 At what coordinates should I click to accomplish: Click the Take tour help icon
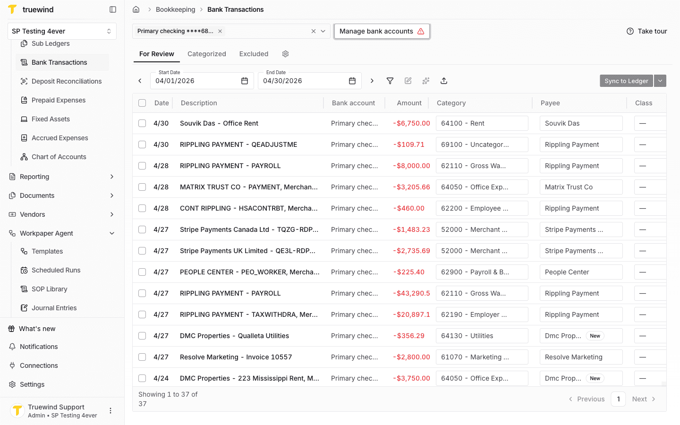click(630, 31)
